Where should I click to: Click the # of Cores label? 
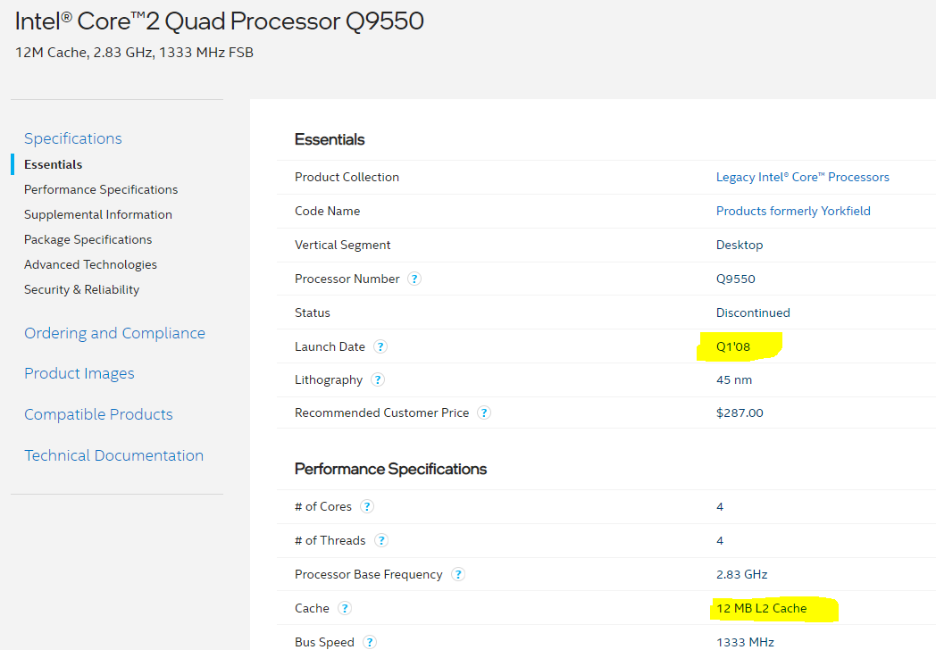323,507
